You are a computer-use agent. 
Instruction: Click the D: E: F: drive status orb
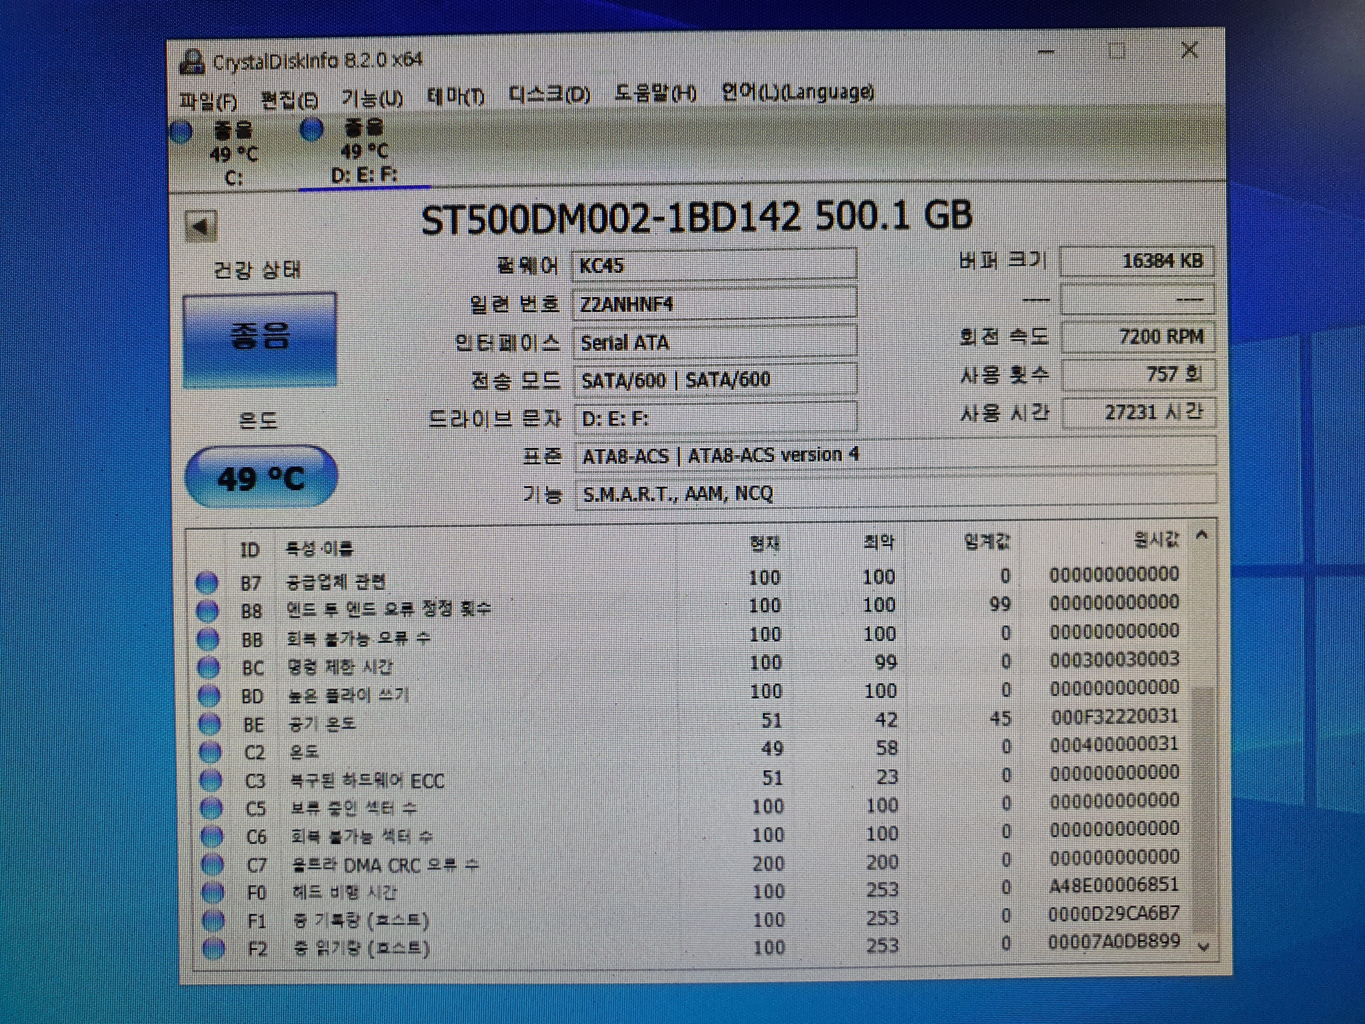coord(312,130)
